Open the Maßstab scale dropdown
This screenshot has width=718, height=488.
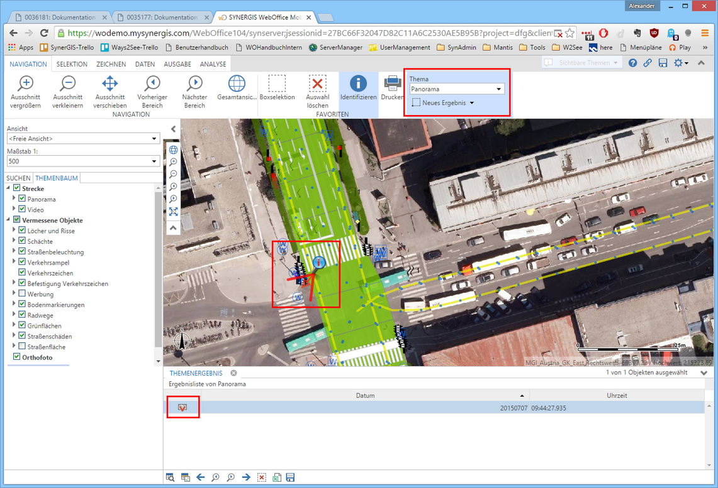(x=82, y=161)
